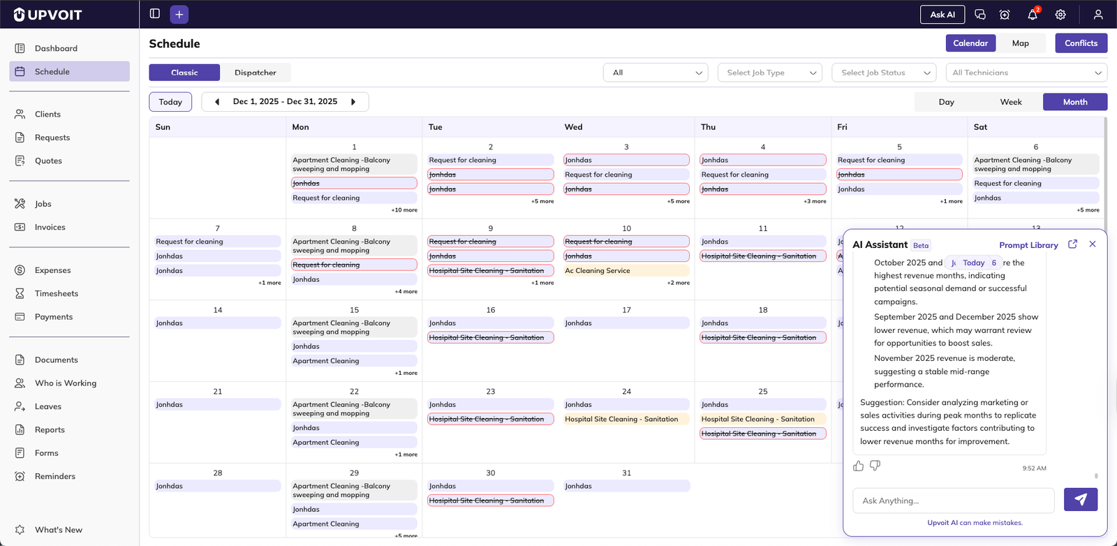Click the Ask Anything input field
1117x546 pixels.
point(953,501)
